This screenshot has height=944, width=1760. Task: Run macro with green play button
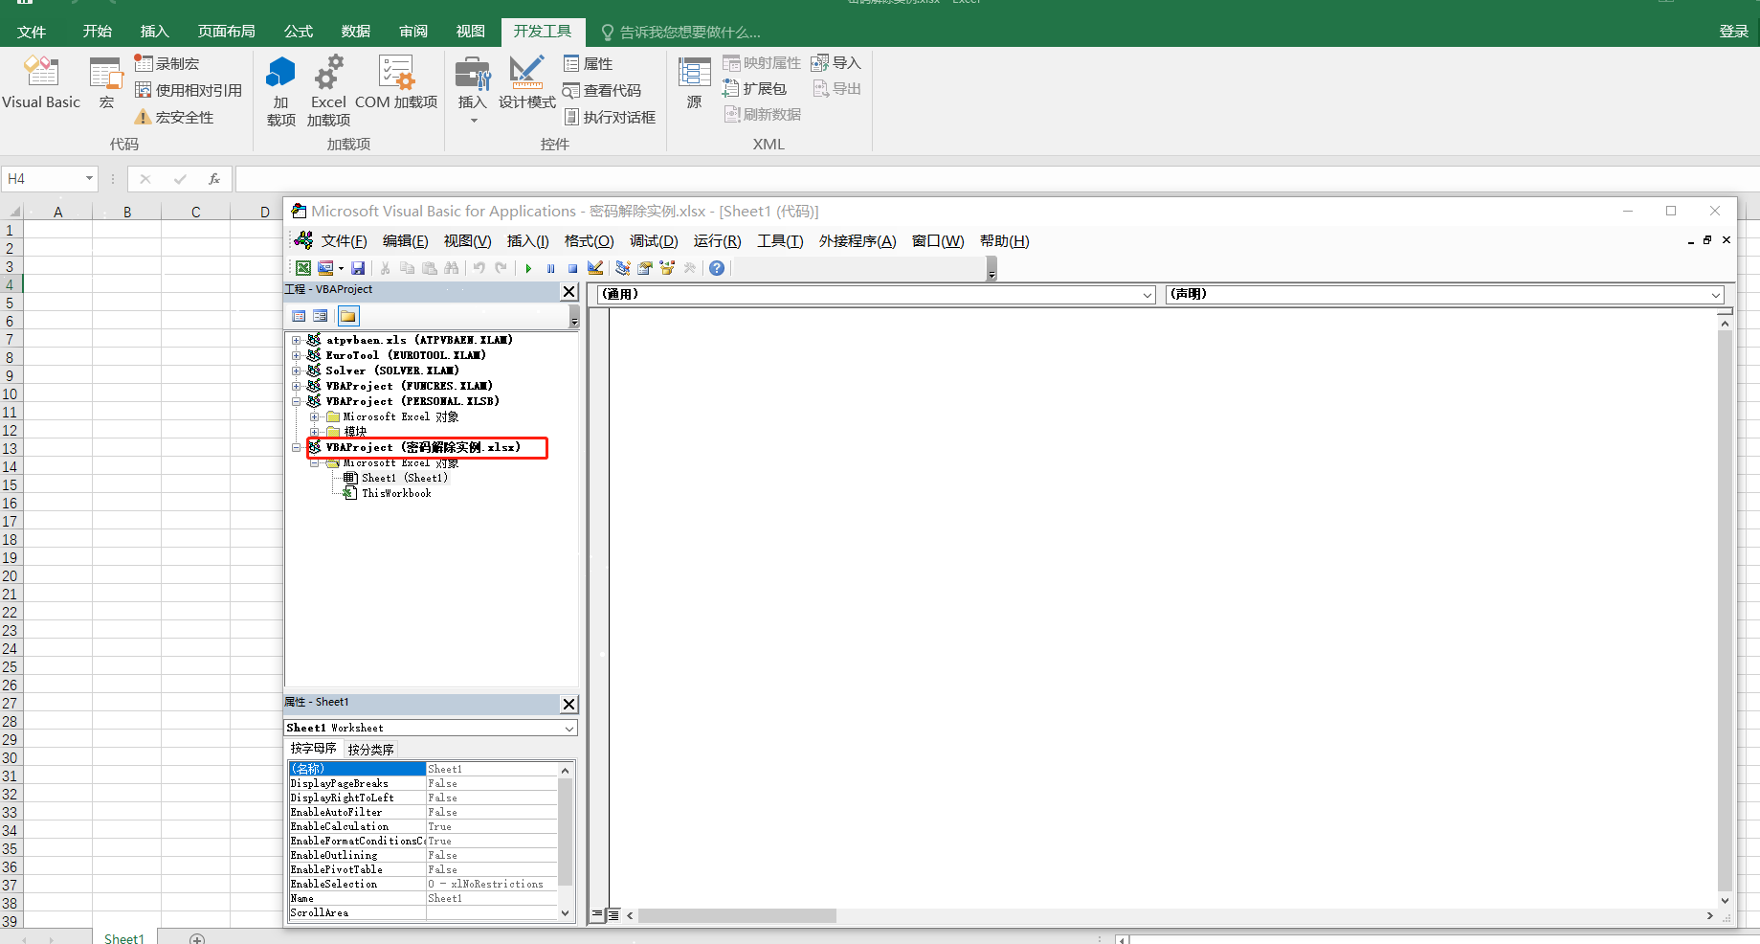coord(528,268)
